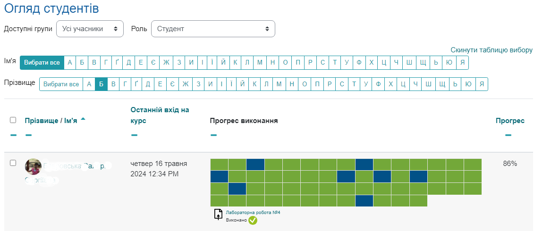This screenshot has width=534, height=231.
Task: Open the Лабораторна робота №4 link text
Action: coord(253,213)
